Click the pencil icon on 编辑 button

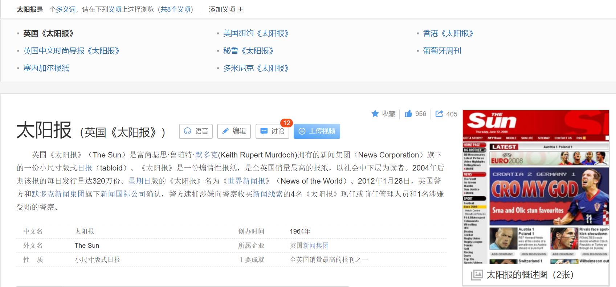click(225, 131)
